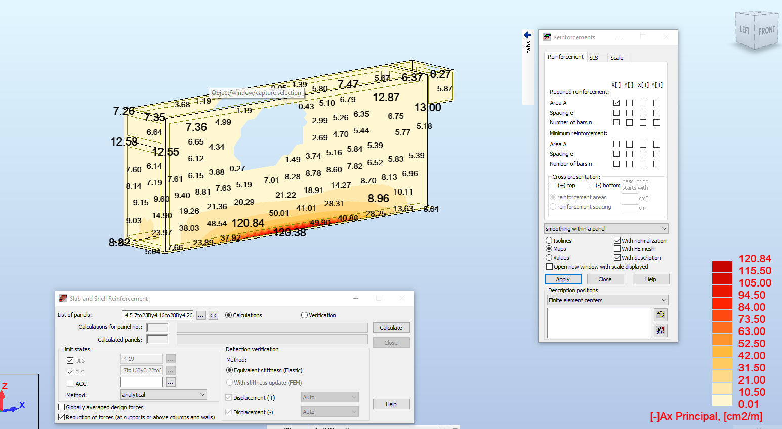Click the Calculate button
The height and width of the screenshot is (429, 782).
pyautogui.click(x=391, y=328)
